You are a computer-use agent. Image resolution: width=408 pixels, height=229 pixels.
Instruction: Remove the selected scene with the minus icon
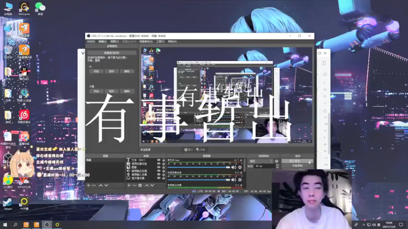(x=94, y=185)
